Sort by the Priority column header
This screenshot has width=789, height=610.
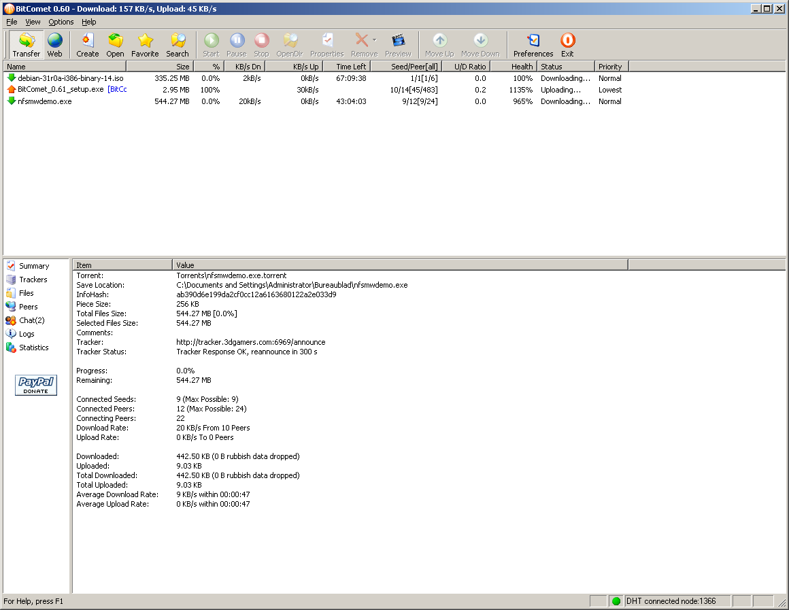tap(612, 67)
